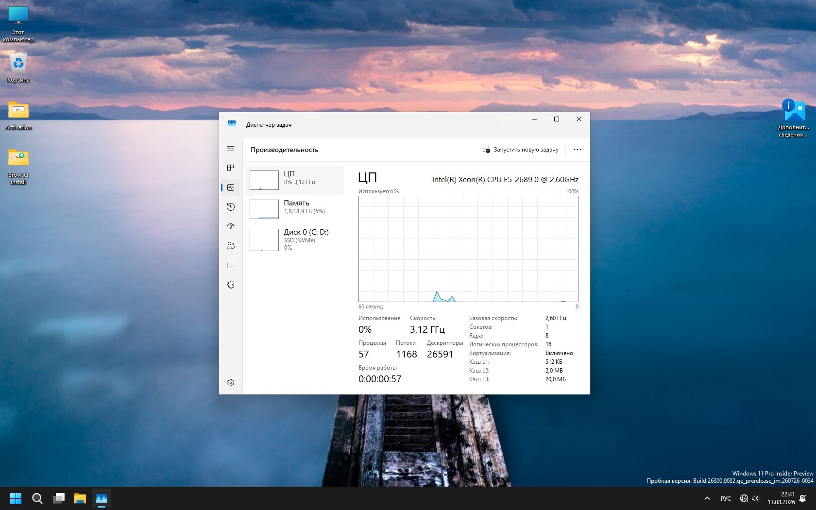
Task: Open the Startup apps icon
Action: (231, 226)
